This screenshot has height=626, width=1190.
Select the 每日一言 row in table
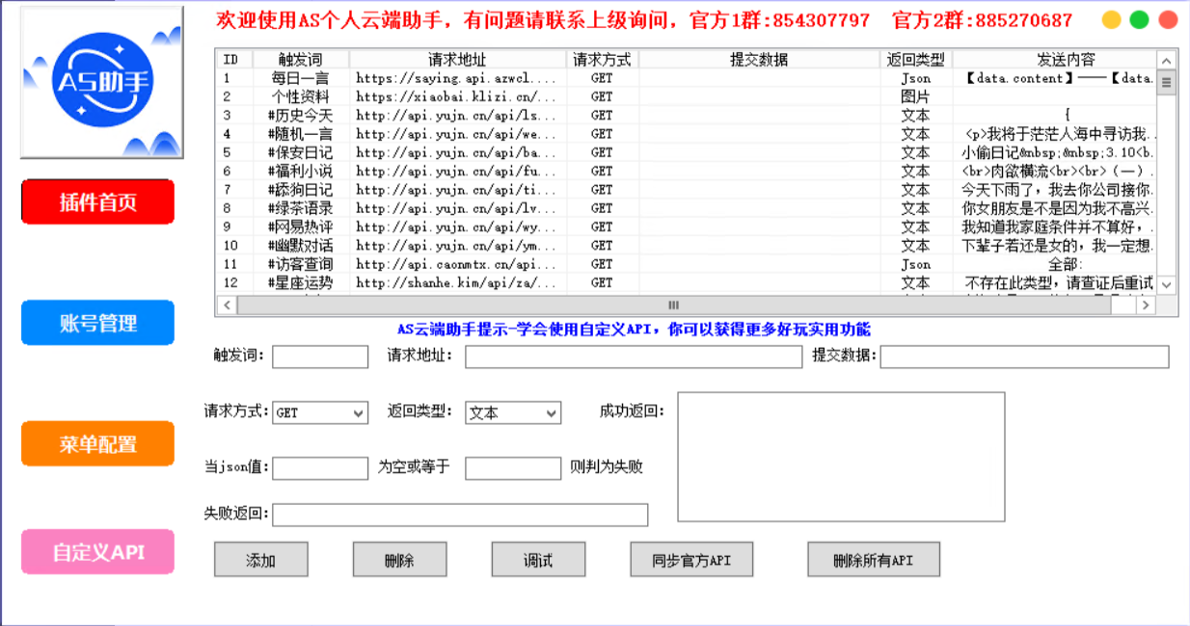point(301,78)
